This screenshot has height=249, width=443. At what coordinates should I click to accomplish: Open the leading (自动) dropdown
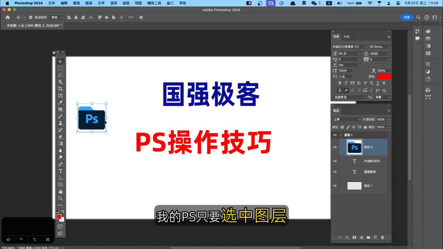point(389,54)
